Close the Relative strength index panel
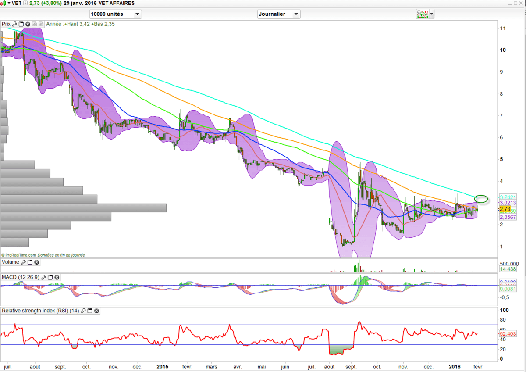The width and height of the screenshot is (526, 372). click(x=96, y=311)
